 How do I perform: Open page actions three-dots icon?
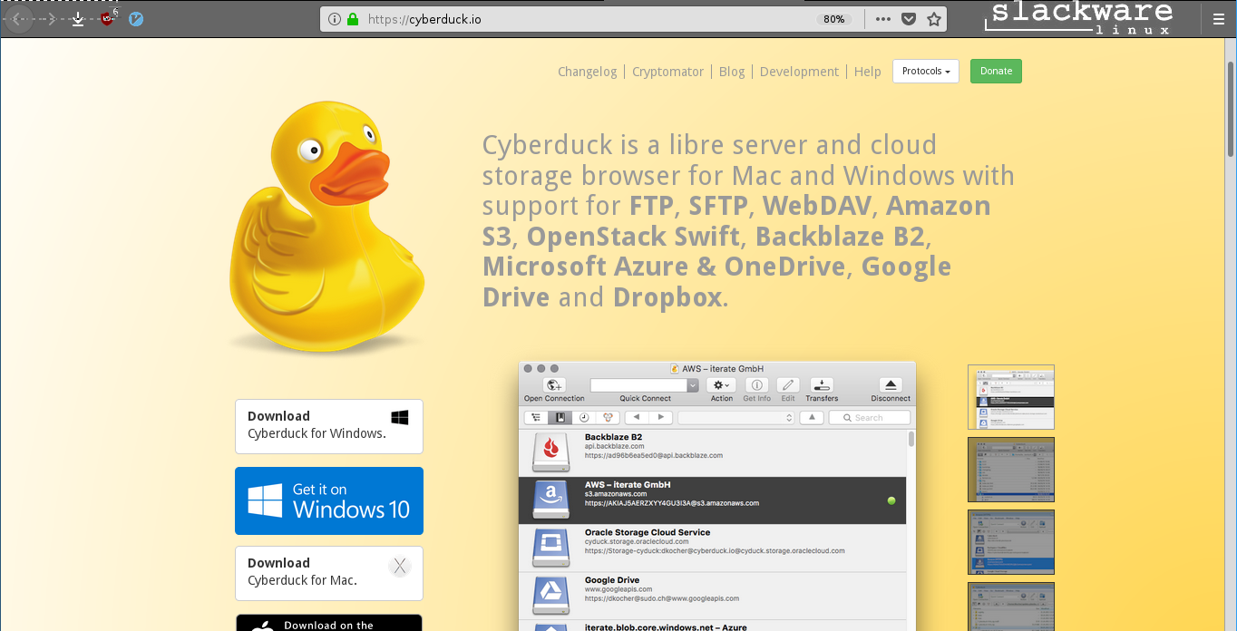click(883, 19)
